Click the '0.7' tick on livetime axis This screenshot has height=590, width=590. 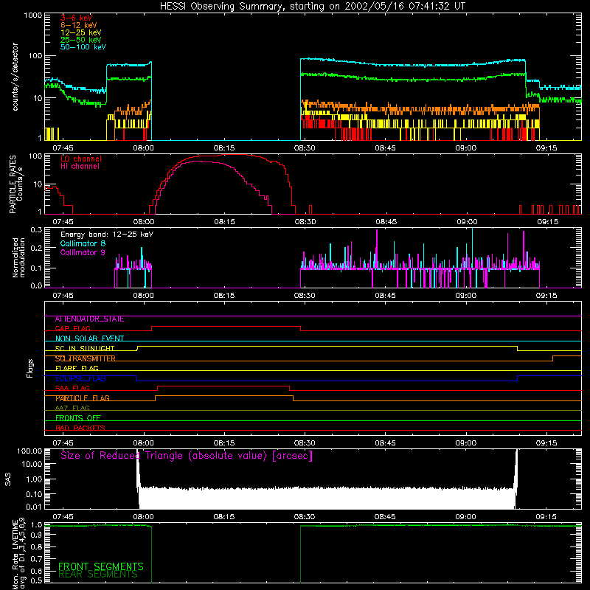coord(36,559)
